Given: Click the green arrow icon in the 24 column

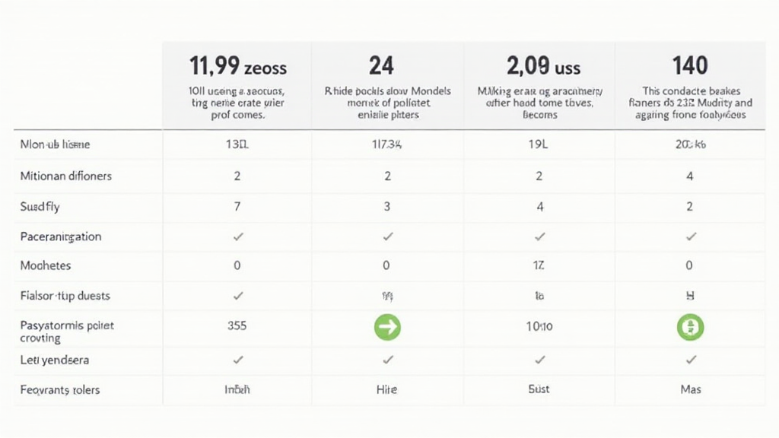Looking at the screenshot, I should click(x=387, y=328).
